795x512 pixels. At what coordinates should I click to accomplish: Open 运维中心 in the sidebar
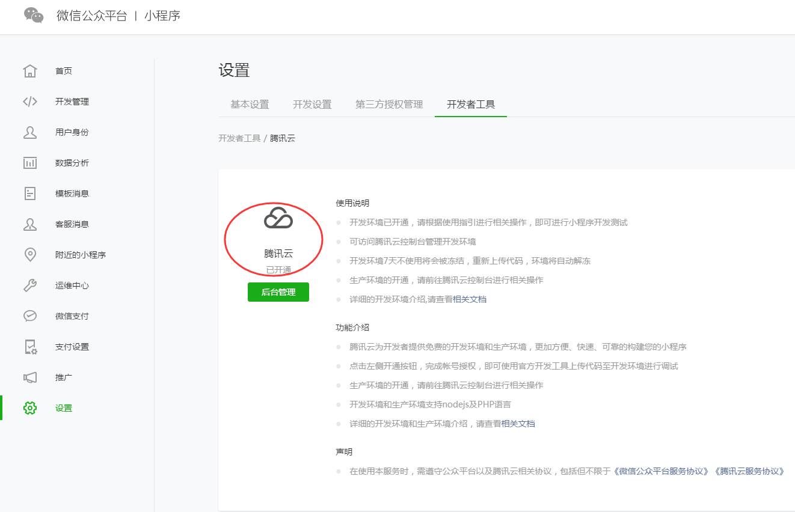(x=72, y=285)
